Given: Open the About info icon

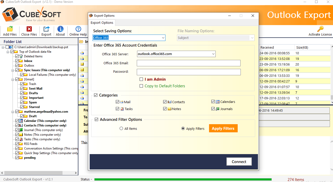Looking at the screenshot, I should coord(60,29).
